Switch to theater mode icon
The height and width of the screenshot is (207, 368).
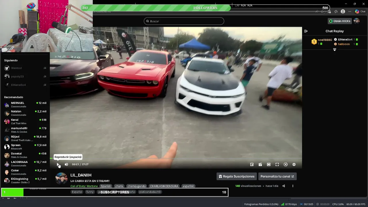(269, 164)
